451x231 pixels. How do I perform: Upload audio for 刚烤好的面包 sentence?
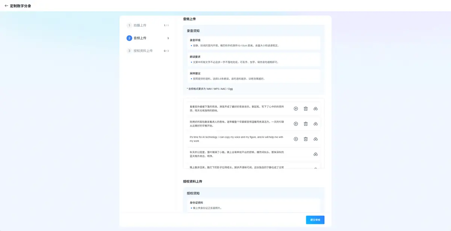[x=315, y=124]
